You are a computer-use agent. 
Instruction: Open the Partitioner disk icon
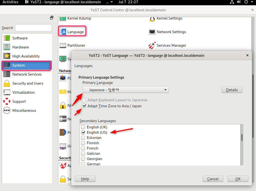[63, 45]
